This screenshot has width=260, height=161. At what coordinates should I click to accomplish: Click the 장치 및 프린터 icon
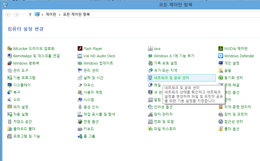coord(221,114)
